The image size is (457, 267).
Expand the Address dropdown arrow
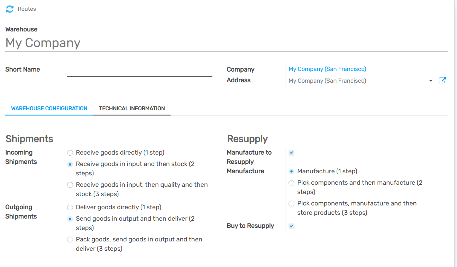click(x=431, y=81)
